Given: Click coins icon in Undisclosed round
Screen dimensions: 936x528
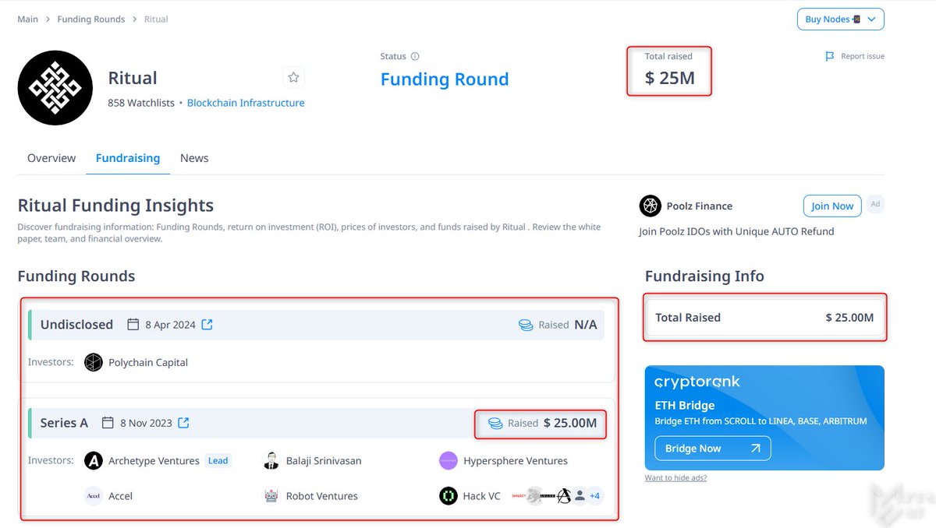Looking at the screenshot, I should (526, 325).
